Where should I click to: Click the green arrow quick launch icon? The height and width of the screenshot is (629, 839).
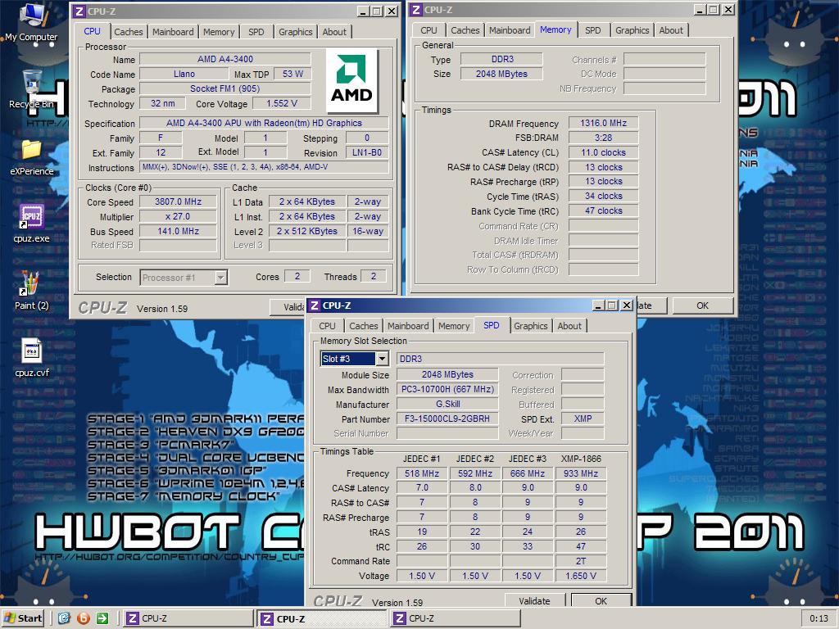(102, 618)
